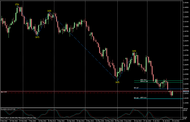Select the (w2) wave label
Screen dimensions: 190x122
[x=49, y=11]
